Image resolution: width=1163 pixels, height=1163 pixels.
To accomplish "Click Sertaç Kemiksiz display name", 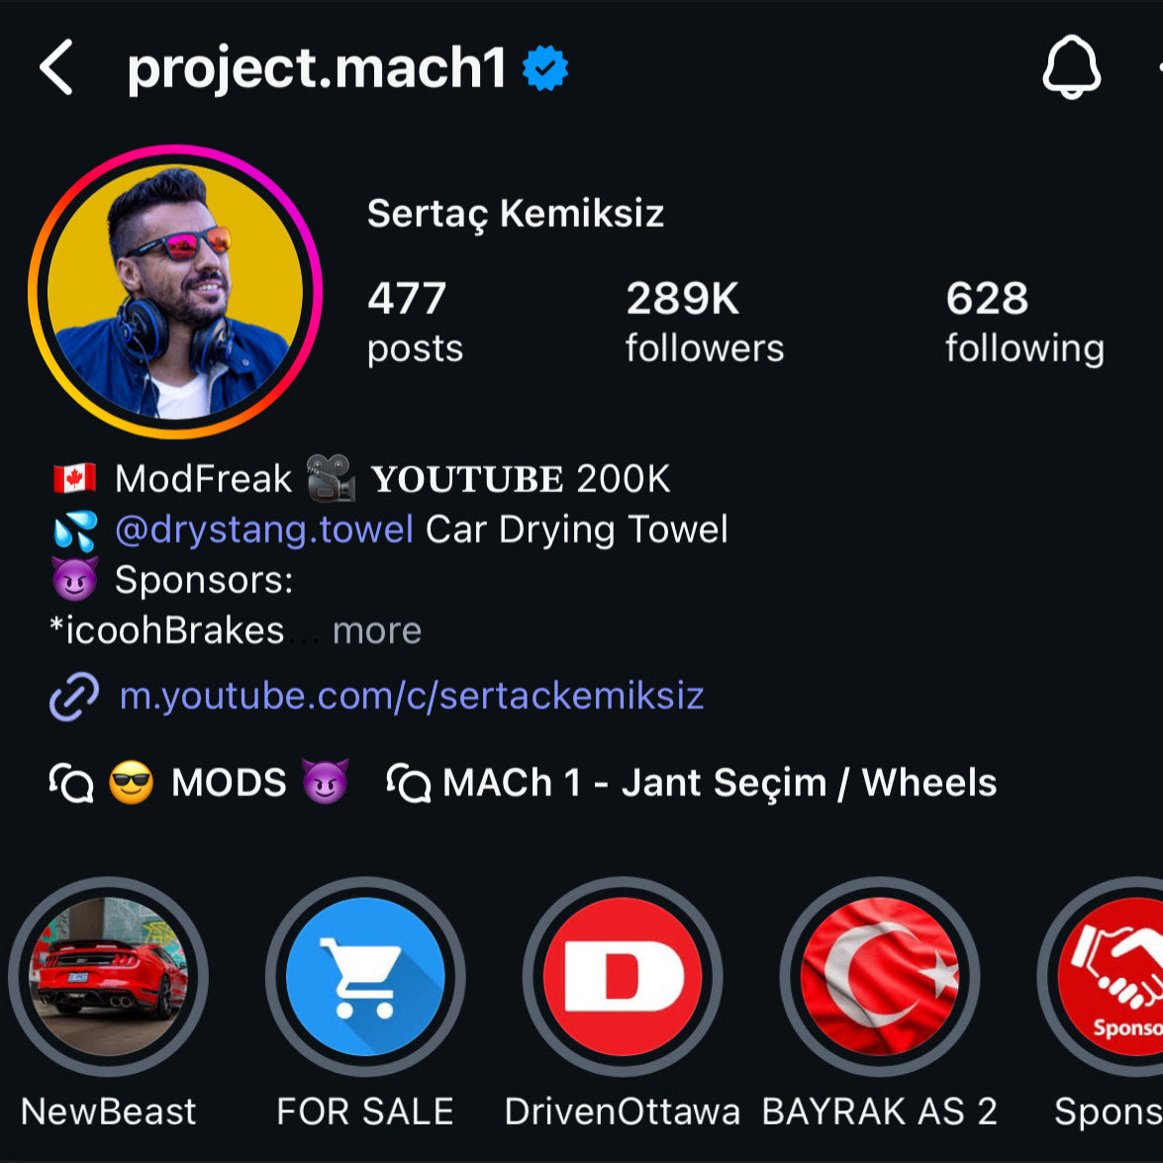I will tap(516, 214).
